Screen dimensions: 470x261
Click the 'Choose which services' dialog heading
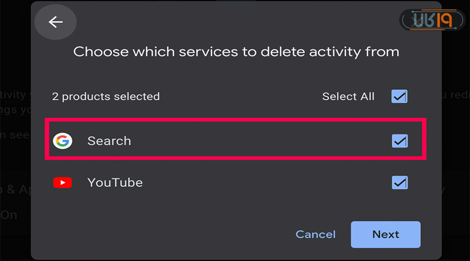[x=236, y=52]
